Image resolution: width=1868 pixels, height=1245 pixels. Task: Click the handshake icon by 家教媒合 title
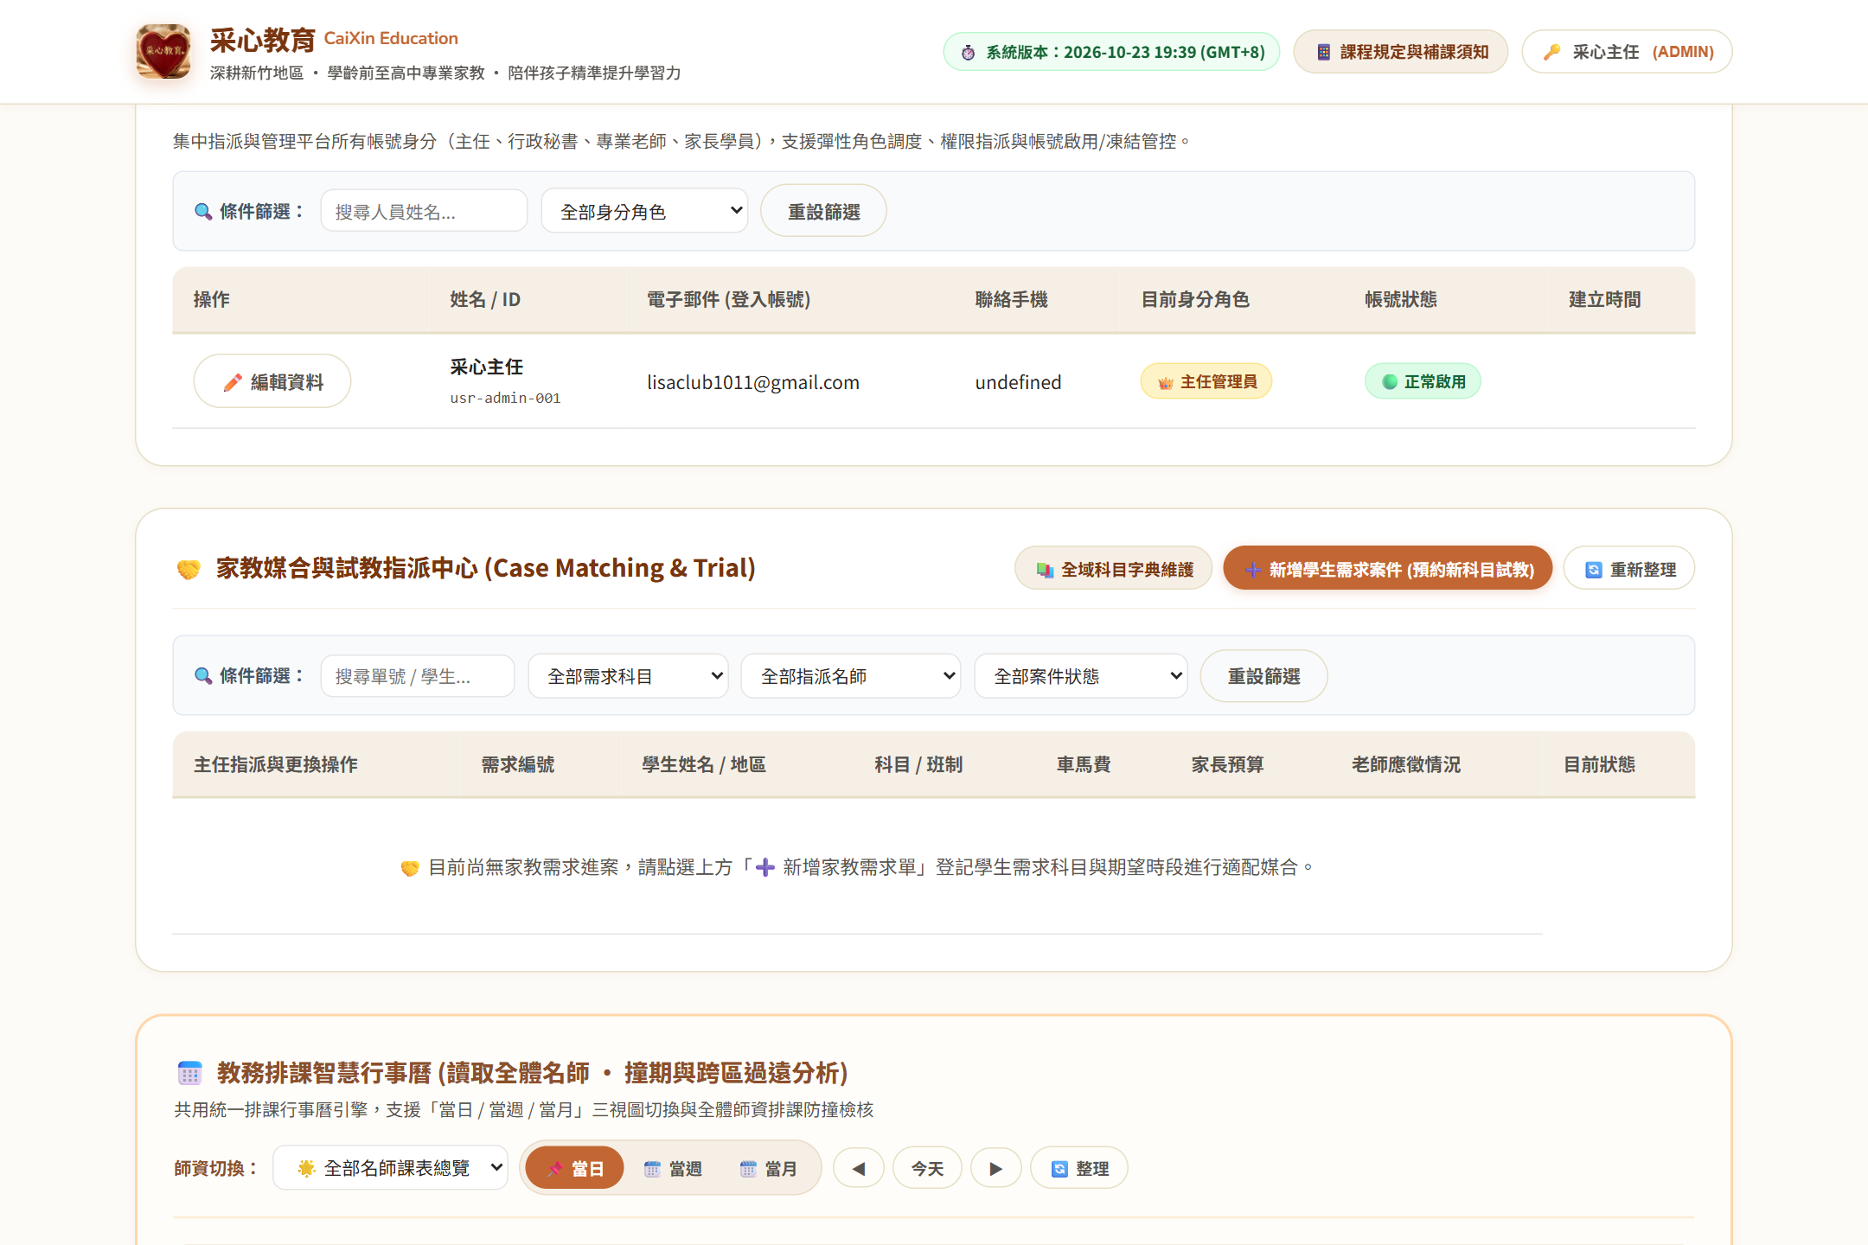pos(189,569)
